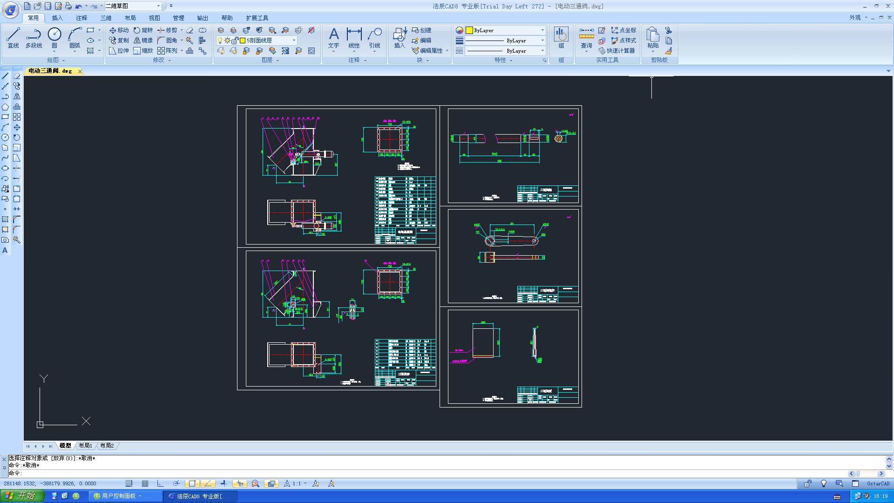Toggle object snap in status bar
This screenshot has width=894, height=503.
coord(192,483)
